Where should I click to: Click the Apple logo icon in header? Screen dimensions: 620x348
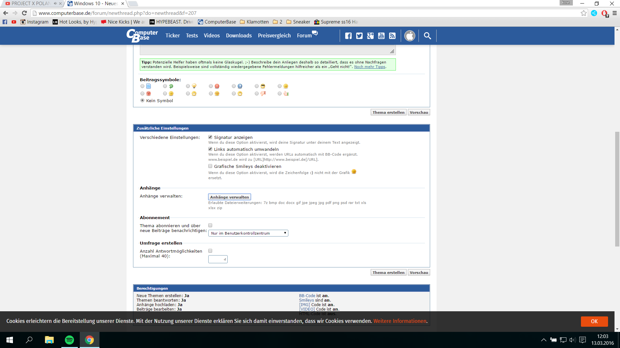point(410,36)
